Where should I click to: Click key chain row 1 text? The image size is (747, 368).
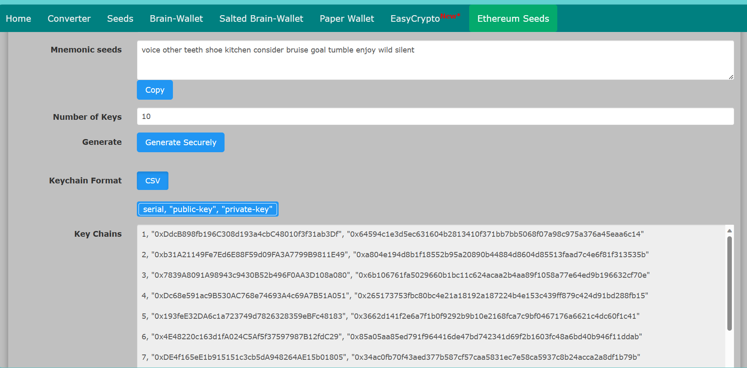393,234
